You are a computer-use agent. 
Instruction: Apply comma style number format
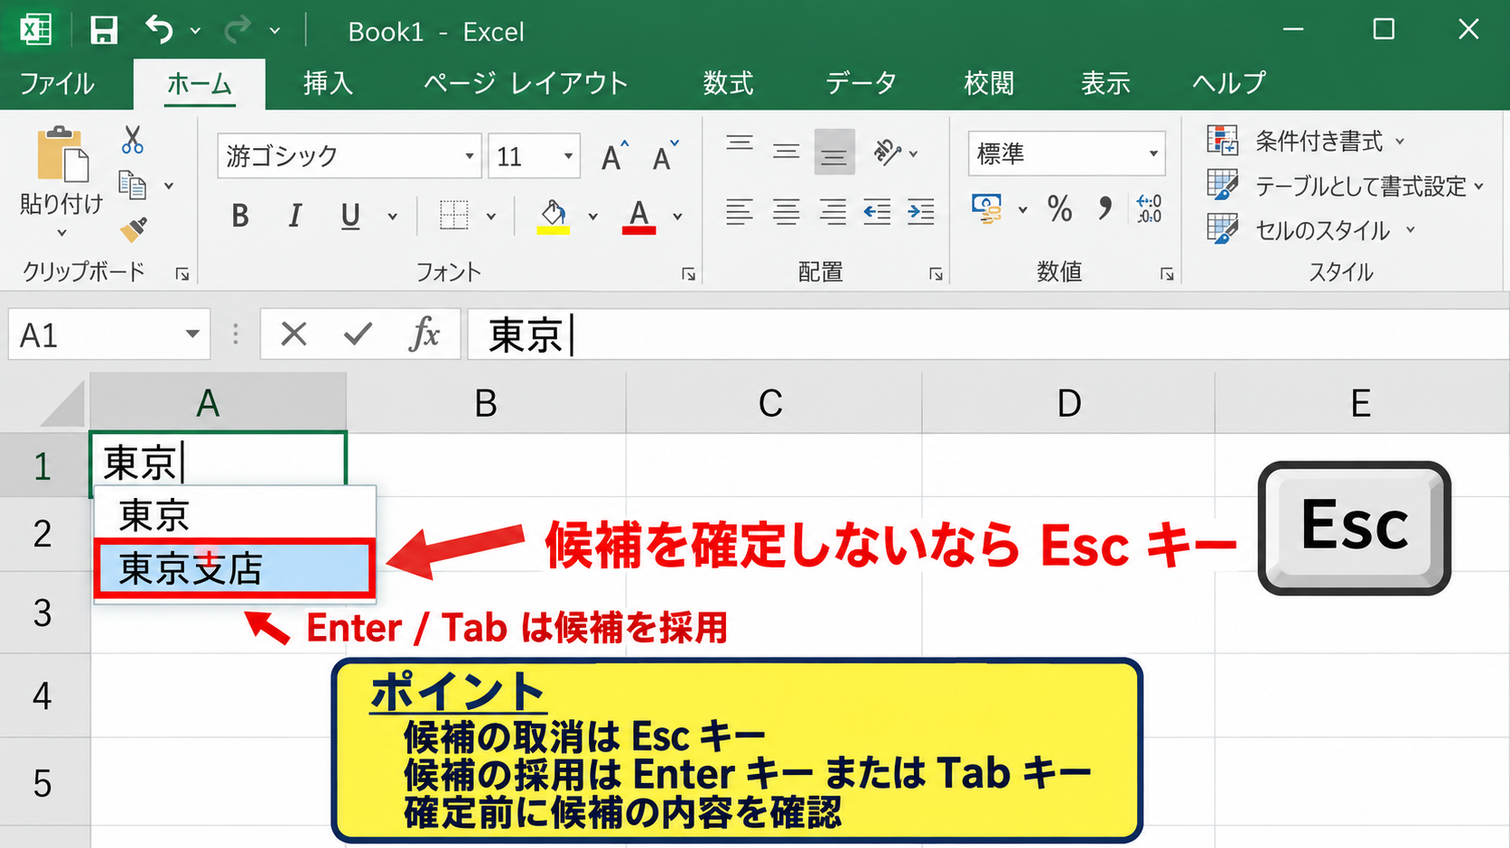(x=1105, y=209)
